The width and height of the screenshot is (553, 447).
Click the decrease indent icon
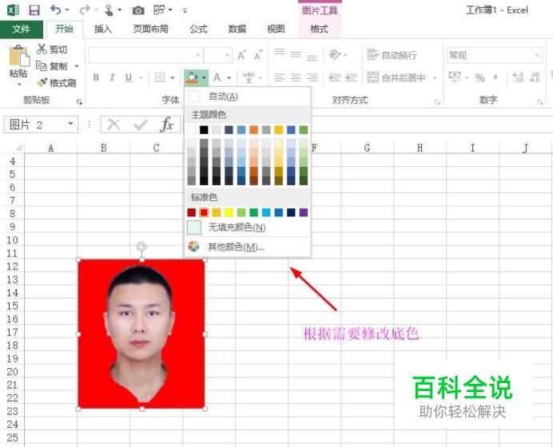[x=334, y=77]
